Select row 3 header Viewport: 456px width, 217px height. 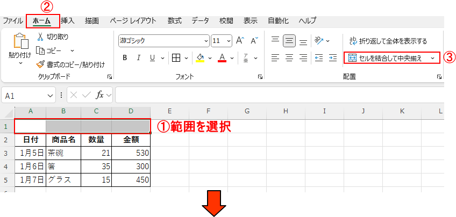(6, 153)
